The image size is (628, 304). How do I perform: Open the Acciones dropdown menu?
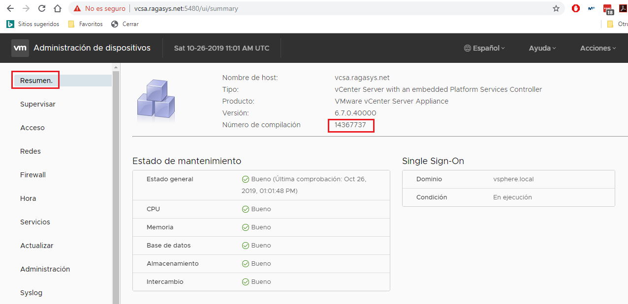[597, 48]
